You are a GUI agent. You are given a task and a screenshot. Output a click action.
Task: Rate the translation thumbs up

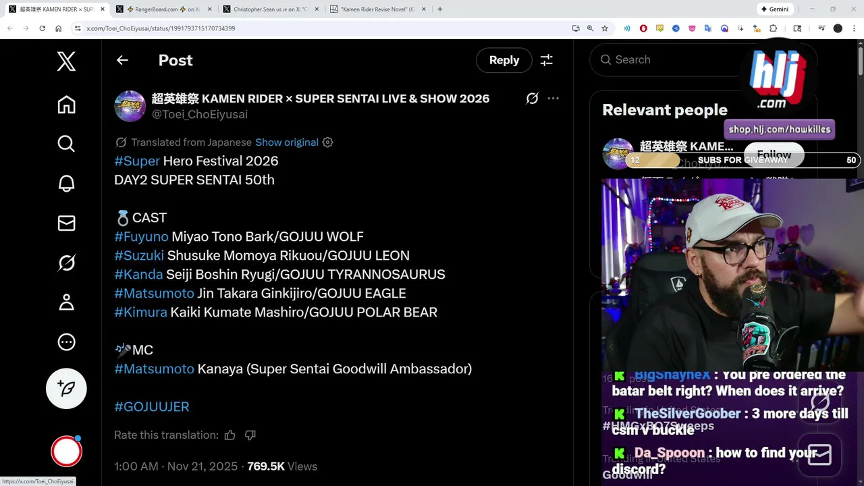coord(230,435)
